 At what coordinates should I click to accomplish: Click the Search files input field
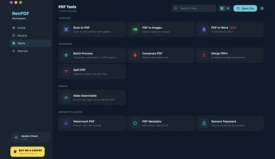coord(194,8)
